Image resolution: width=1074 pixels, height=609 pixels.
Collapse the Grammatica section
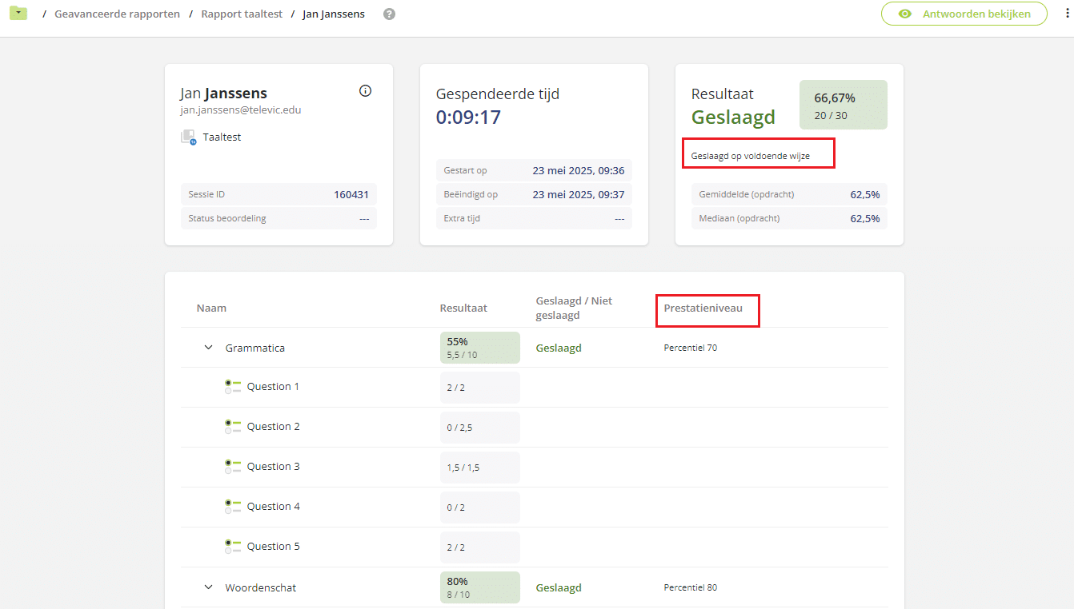[209, 348]
